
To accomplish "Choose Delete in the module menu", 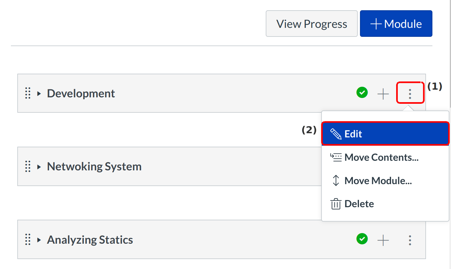I will pos(359,204).
